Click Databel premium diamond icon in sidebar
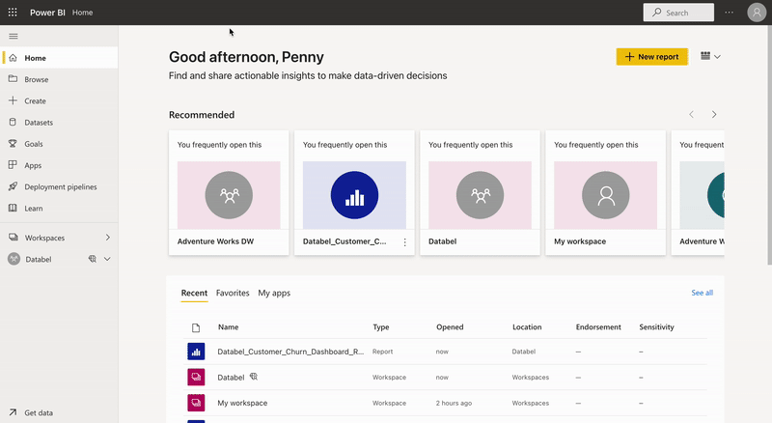Image resolution: width=772 pixels, height=423 pixels. click(x=92, y=259)
